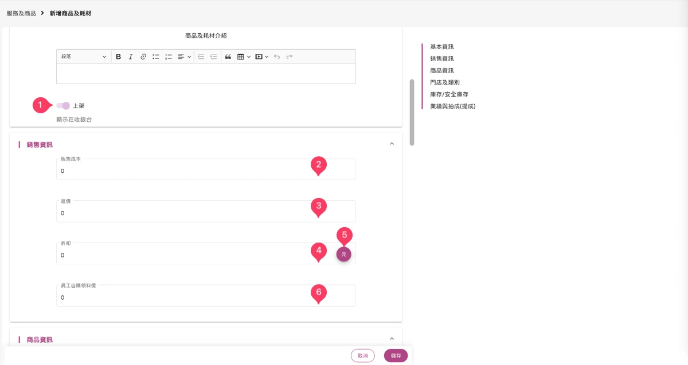Toggle the 上架 switch
This screenshot has height=365, width=688.
(x=63, y=105)
